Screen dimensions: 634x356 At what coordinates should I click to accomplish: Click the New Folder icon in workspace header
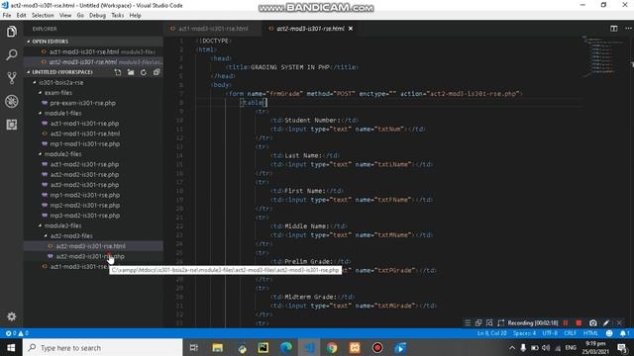(131, 72)
